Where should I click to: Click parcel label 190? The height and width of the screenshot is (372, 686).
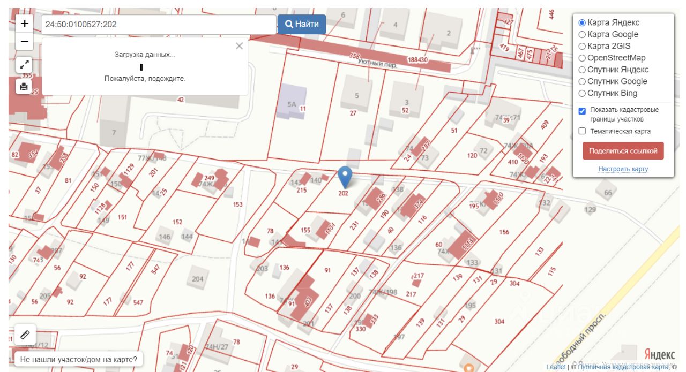(x=384, y=214)
